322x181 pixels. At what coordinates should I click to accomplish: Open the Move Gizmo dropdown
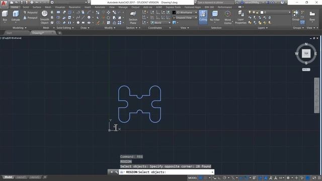227,18
